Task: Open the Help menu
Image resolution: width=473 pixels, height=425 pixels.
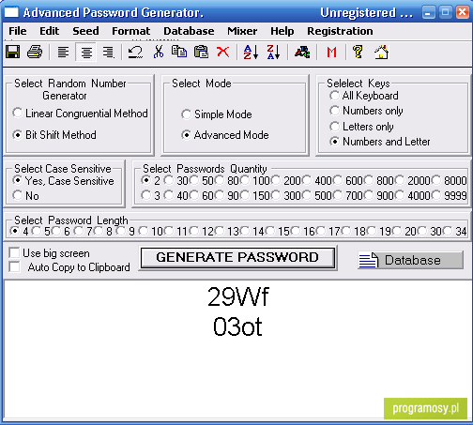Action: [x=282, y=31]
